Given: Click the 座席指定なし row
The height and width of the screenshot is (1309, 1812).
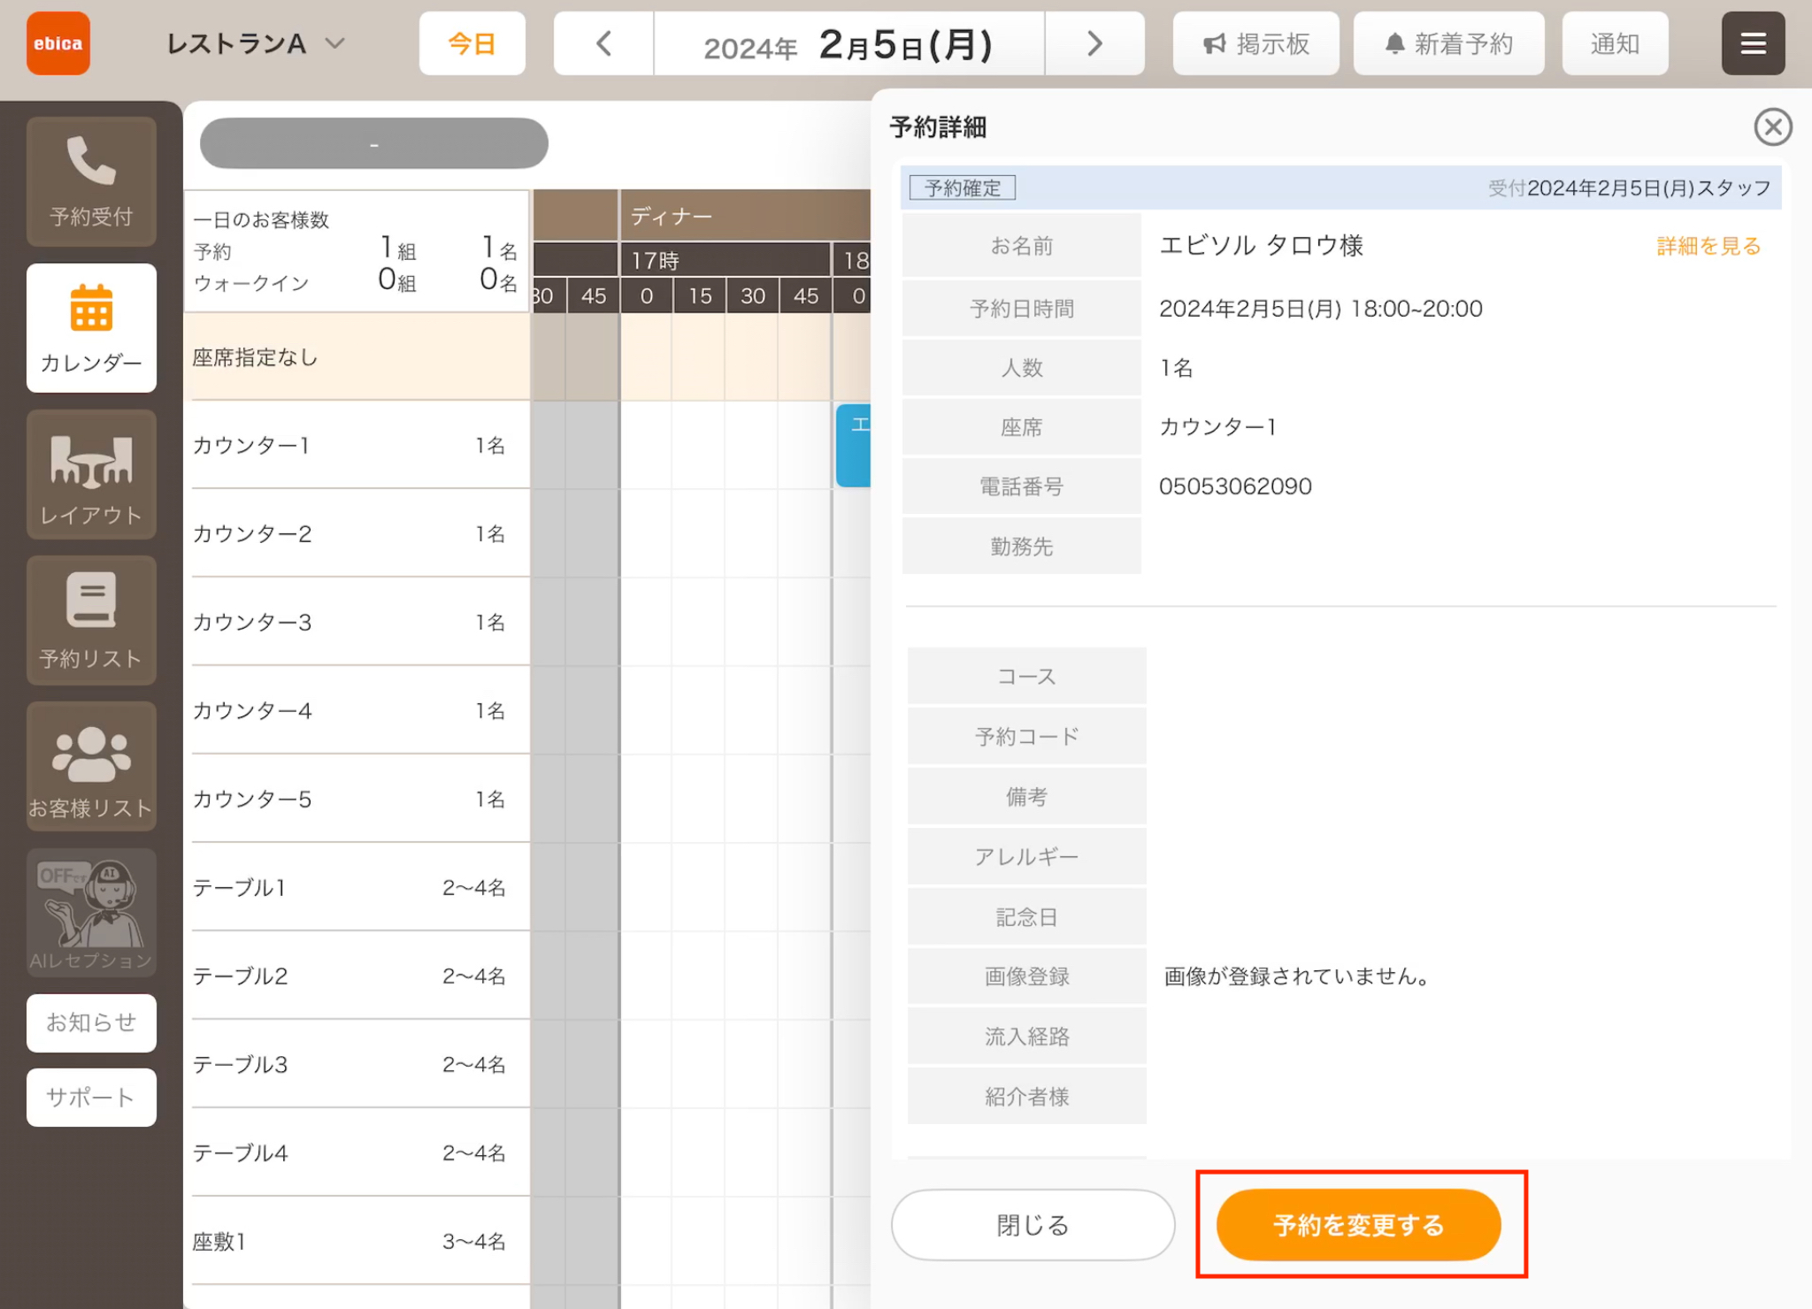Looking at the screenshot, I should pos(357,357).
